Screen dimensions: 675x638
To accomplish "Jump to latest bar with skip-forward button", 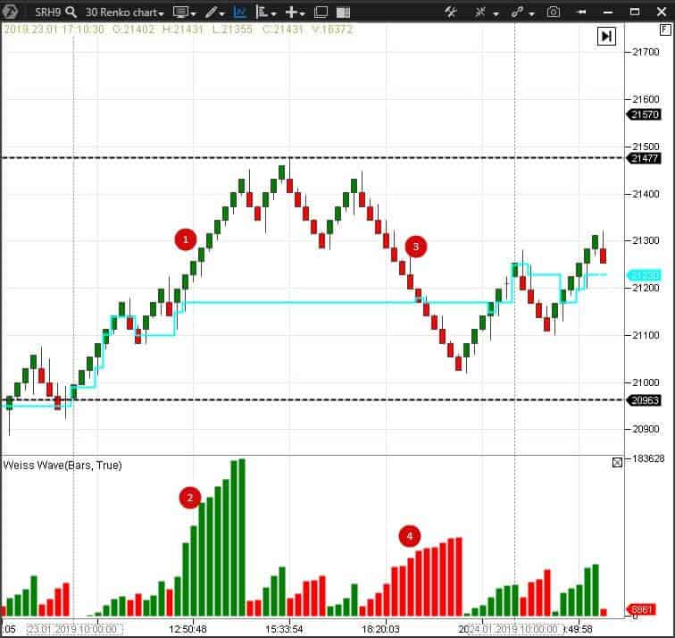I will [x=606, y=36].
